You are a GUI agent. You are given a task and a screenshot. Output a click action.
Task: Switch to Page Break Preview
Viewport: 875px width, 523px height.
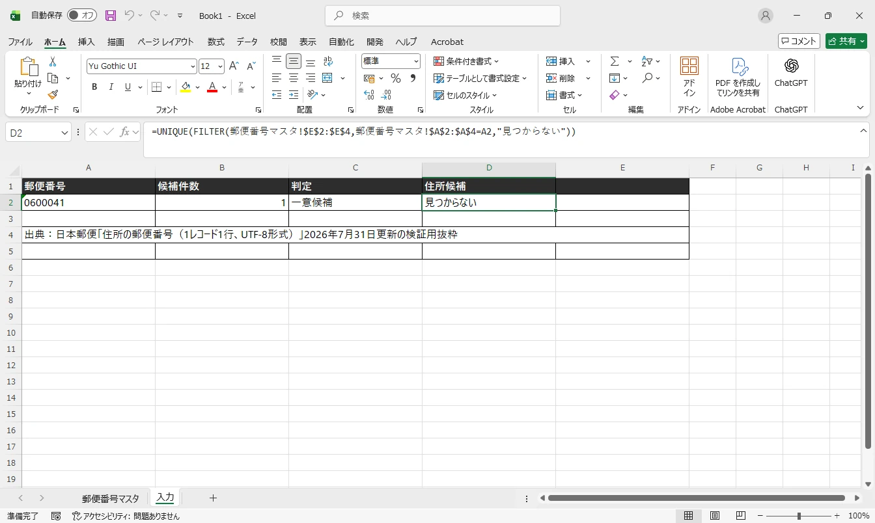(740, 516)
